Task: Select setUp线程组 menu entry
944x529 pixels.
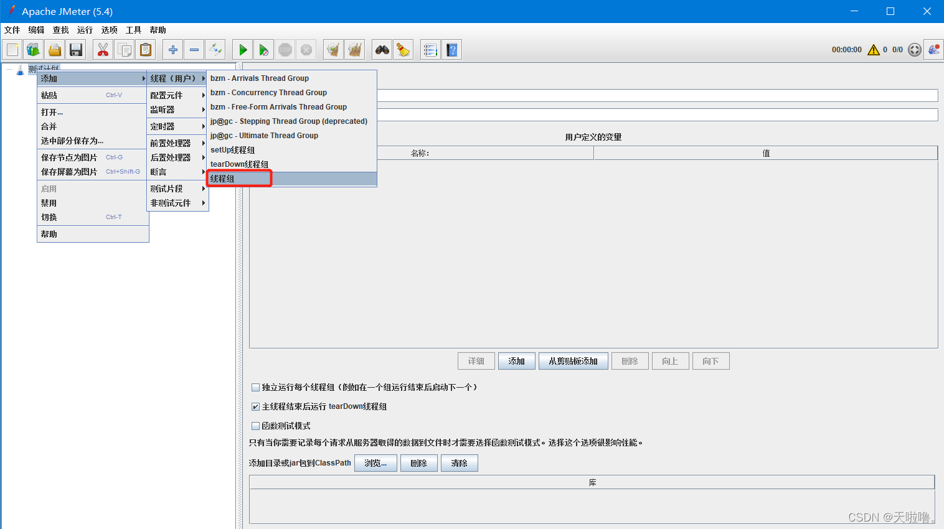Action: pos(292,150)
